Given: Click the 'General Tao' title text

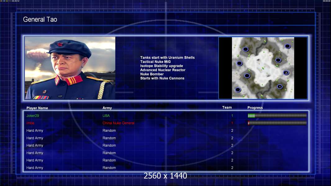Looking at the screenshot, I should coord(40,20).
